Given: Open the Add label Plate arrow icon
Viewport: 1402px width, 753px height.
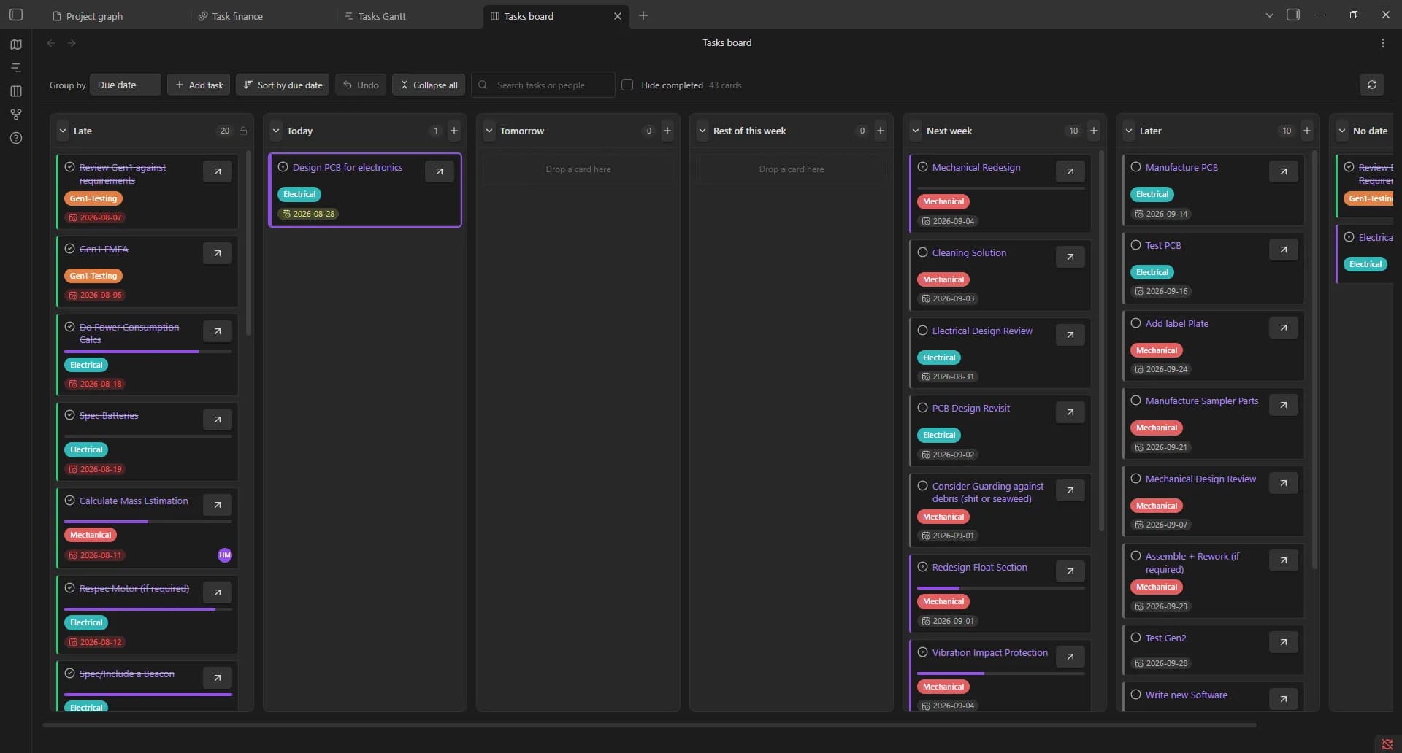Looking at the screenshot, I should pyautogui.click(x=1283, y=328).
